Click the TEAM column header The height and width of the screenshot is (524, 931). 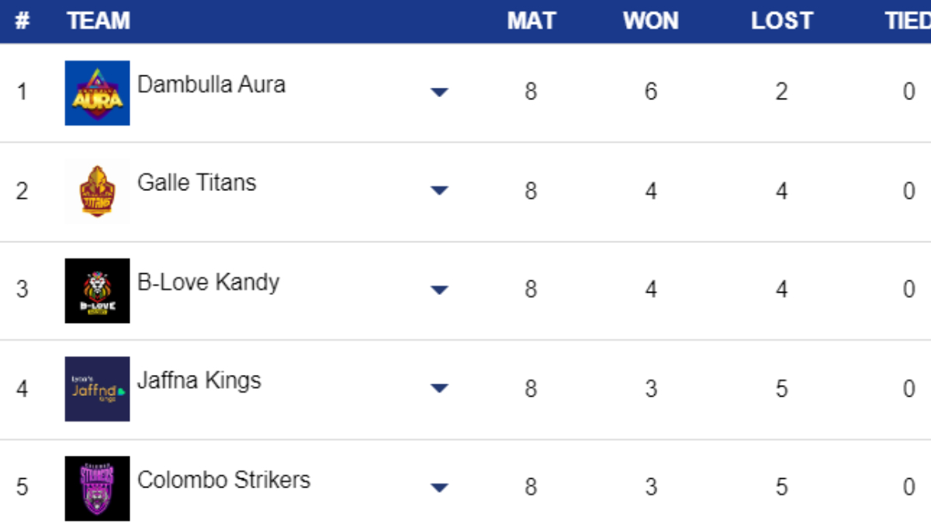(99, 21)
